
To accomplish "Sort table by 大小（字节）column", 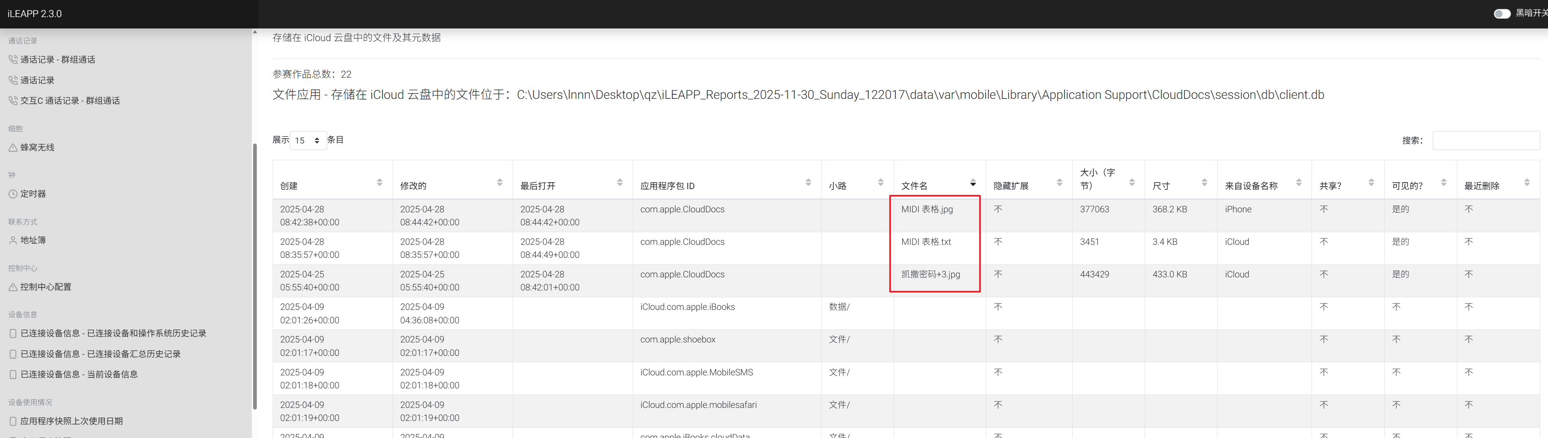I will coord(1109,180).
